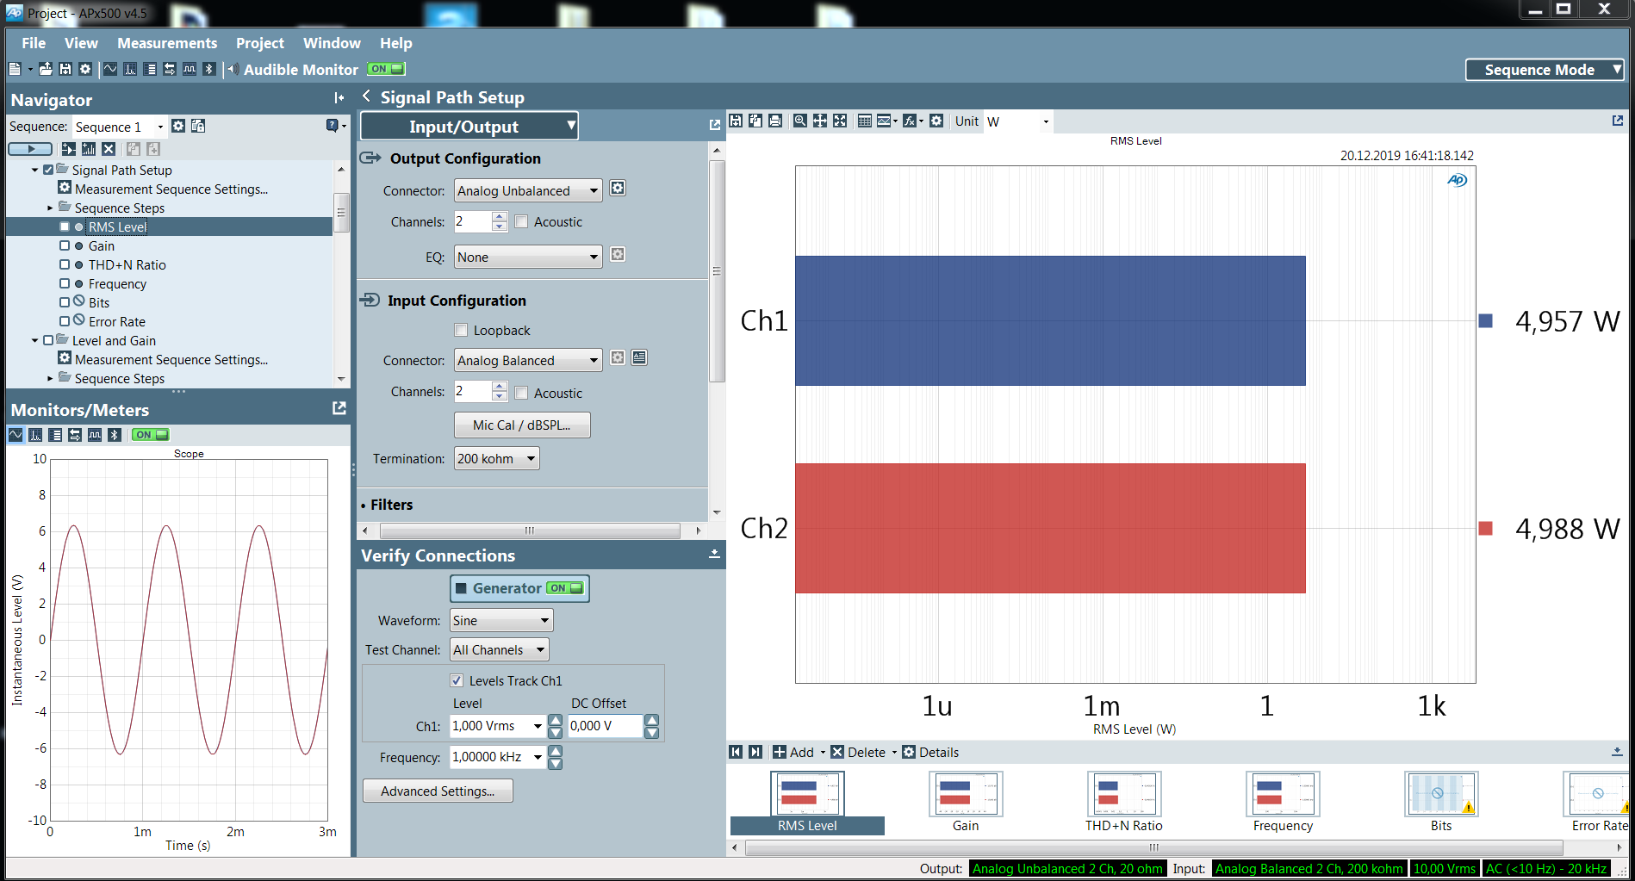Image resolution: width=1635 pixels, height=881 pixels.
Task: Click the fx derived result icon
Action: [x=910, y=121]
